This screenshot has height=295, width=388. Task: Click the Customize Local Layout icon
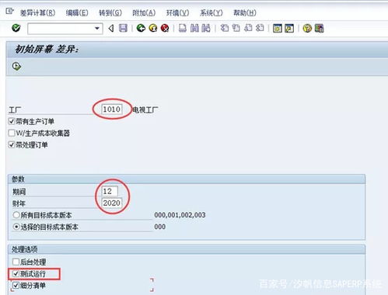pyautogui.click(x=319, y=28)
